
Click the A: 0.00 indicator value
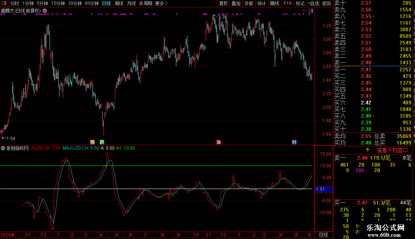(x=108, y=149)
